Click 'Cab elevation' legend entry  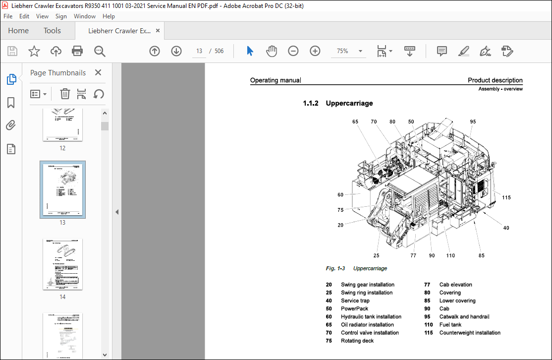click(x=455, y=285)
